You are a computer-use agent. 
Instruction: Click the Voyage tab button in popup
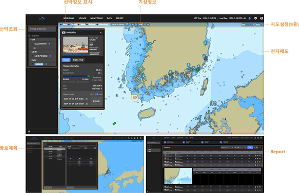(x=67, y=60)
